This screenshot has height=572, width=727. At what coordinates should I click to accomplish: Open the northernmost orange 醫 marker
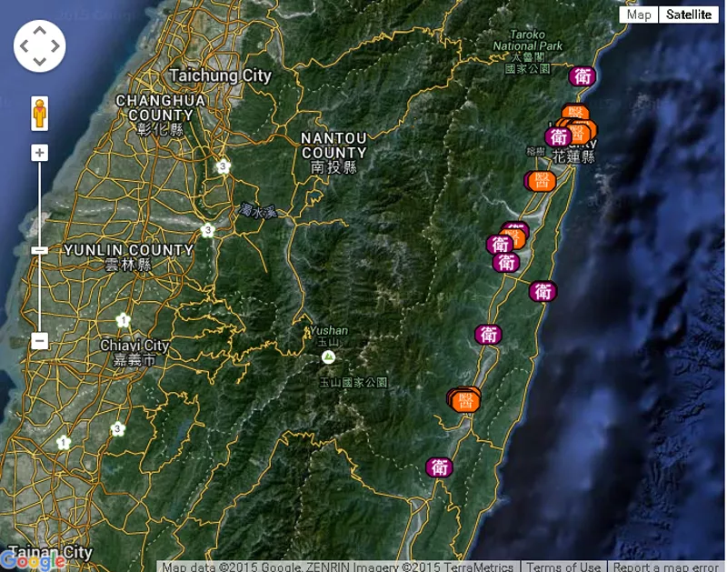point(575,112)
